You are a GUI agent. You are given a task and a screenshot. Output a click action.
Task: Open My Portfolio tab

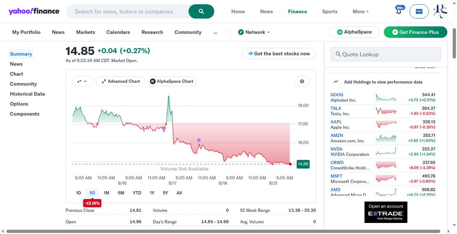[26, 32]
